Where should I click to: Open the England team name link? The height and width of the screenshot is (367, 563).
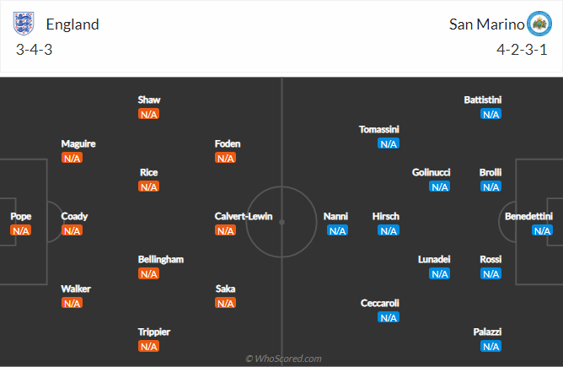pyautogui.click(x=72, y=24)
